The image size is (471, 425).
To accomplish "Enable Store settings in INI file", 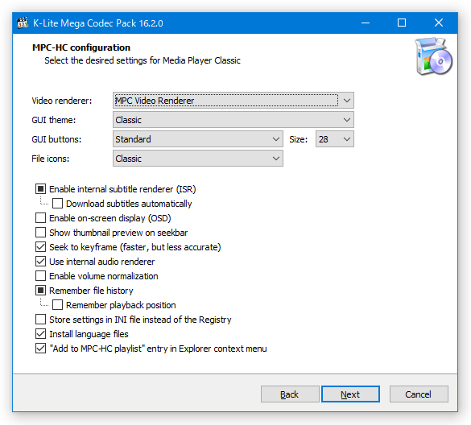I will [x=40, y=320].
